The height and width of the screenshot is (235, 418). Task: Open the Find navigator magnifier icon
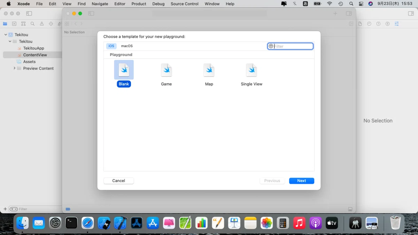(x=32, y=24)
